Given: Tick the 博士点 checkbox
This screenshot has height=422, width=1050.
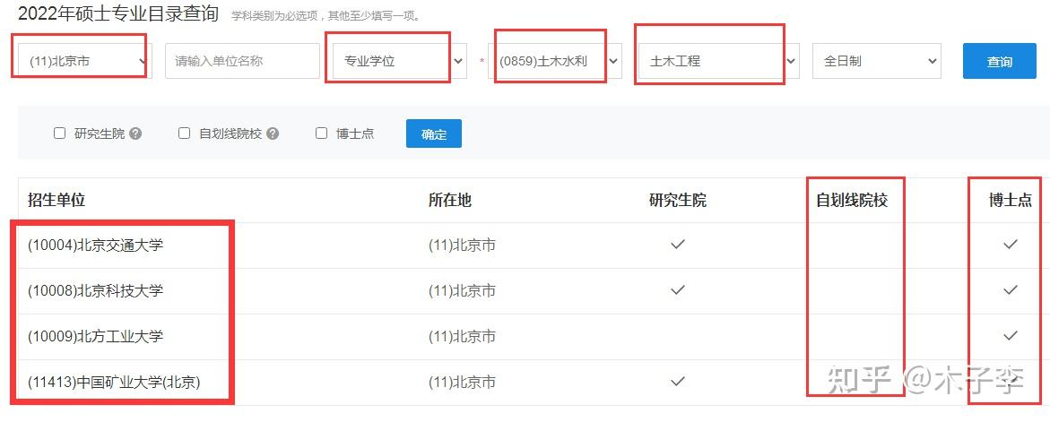Looking at the screenshot, I should (321, 133).
